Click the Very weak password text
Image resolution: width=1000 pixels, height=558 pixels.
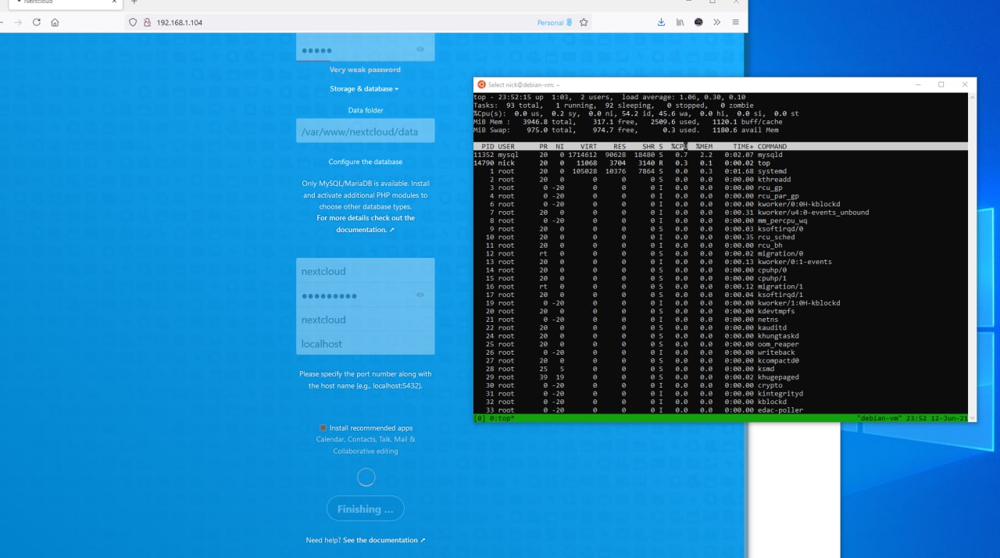pyautogui.click(x=365, y=70)
